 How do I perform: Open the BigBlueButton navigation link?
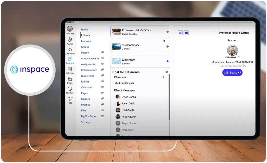click(89, 116)
